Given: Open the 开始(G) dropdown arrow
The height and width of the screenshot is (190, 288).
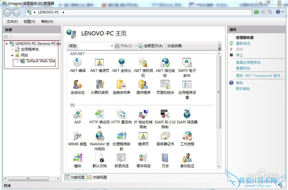Looking at the screenshot, I should click(x=136, y=46).
